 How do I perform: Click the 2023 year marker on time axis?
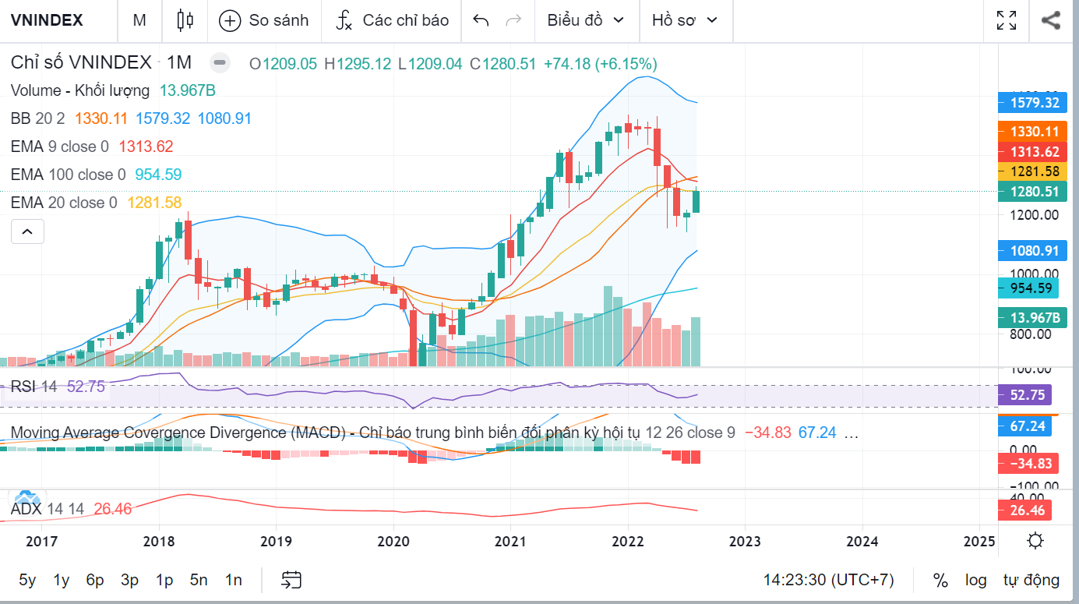point(744,541)
